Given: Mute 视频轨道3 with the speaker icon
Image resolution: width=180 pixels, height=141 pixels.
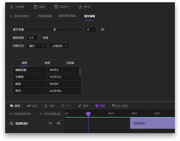Looking at the screenshot, I should (58, 123).
